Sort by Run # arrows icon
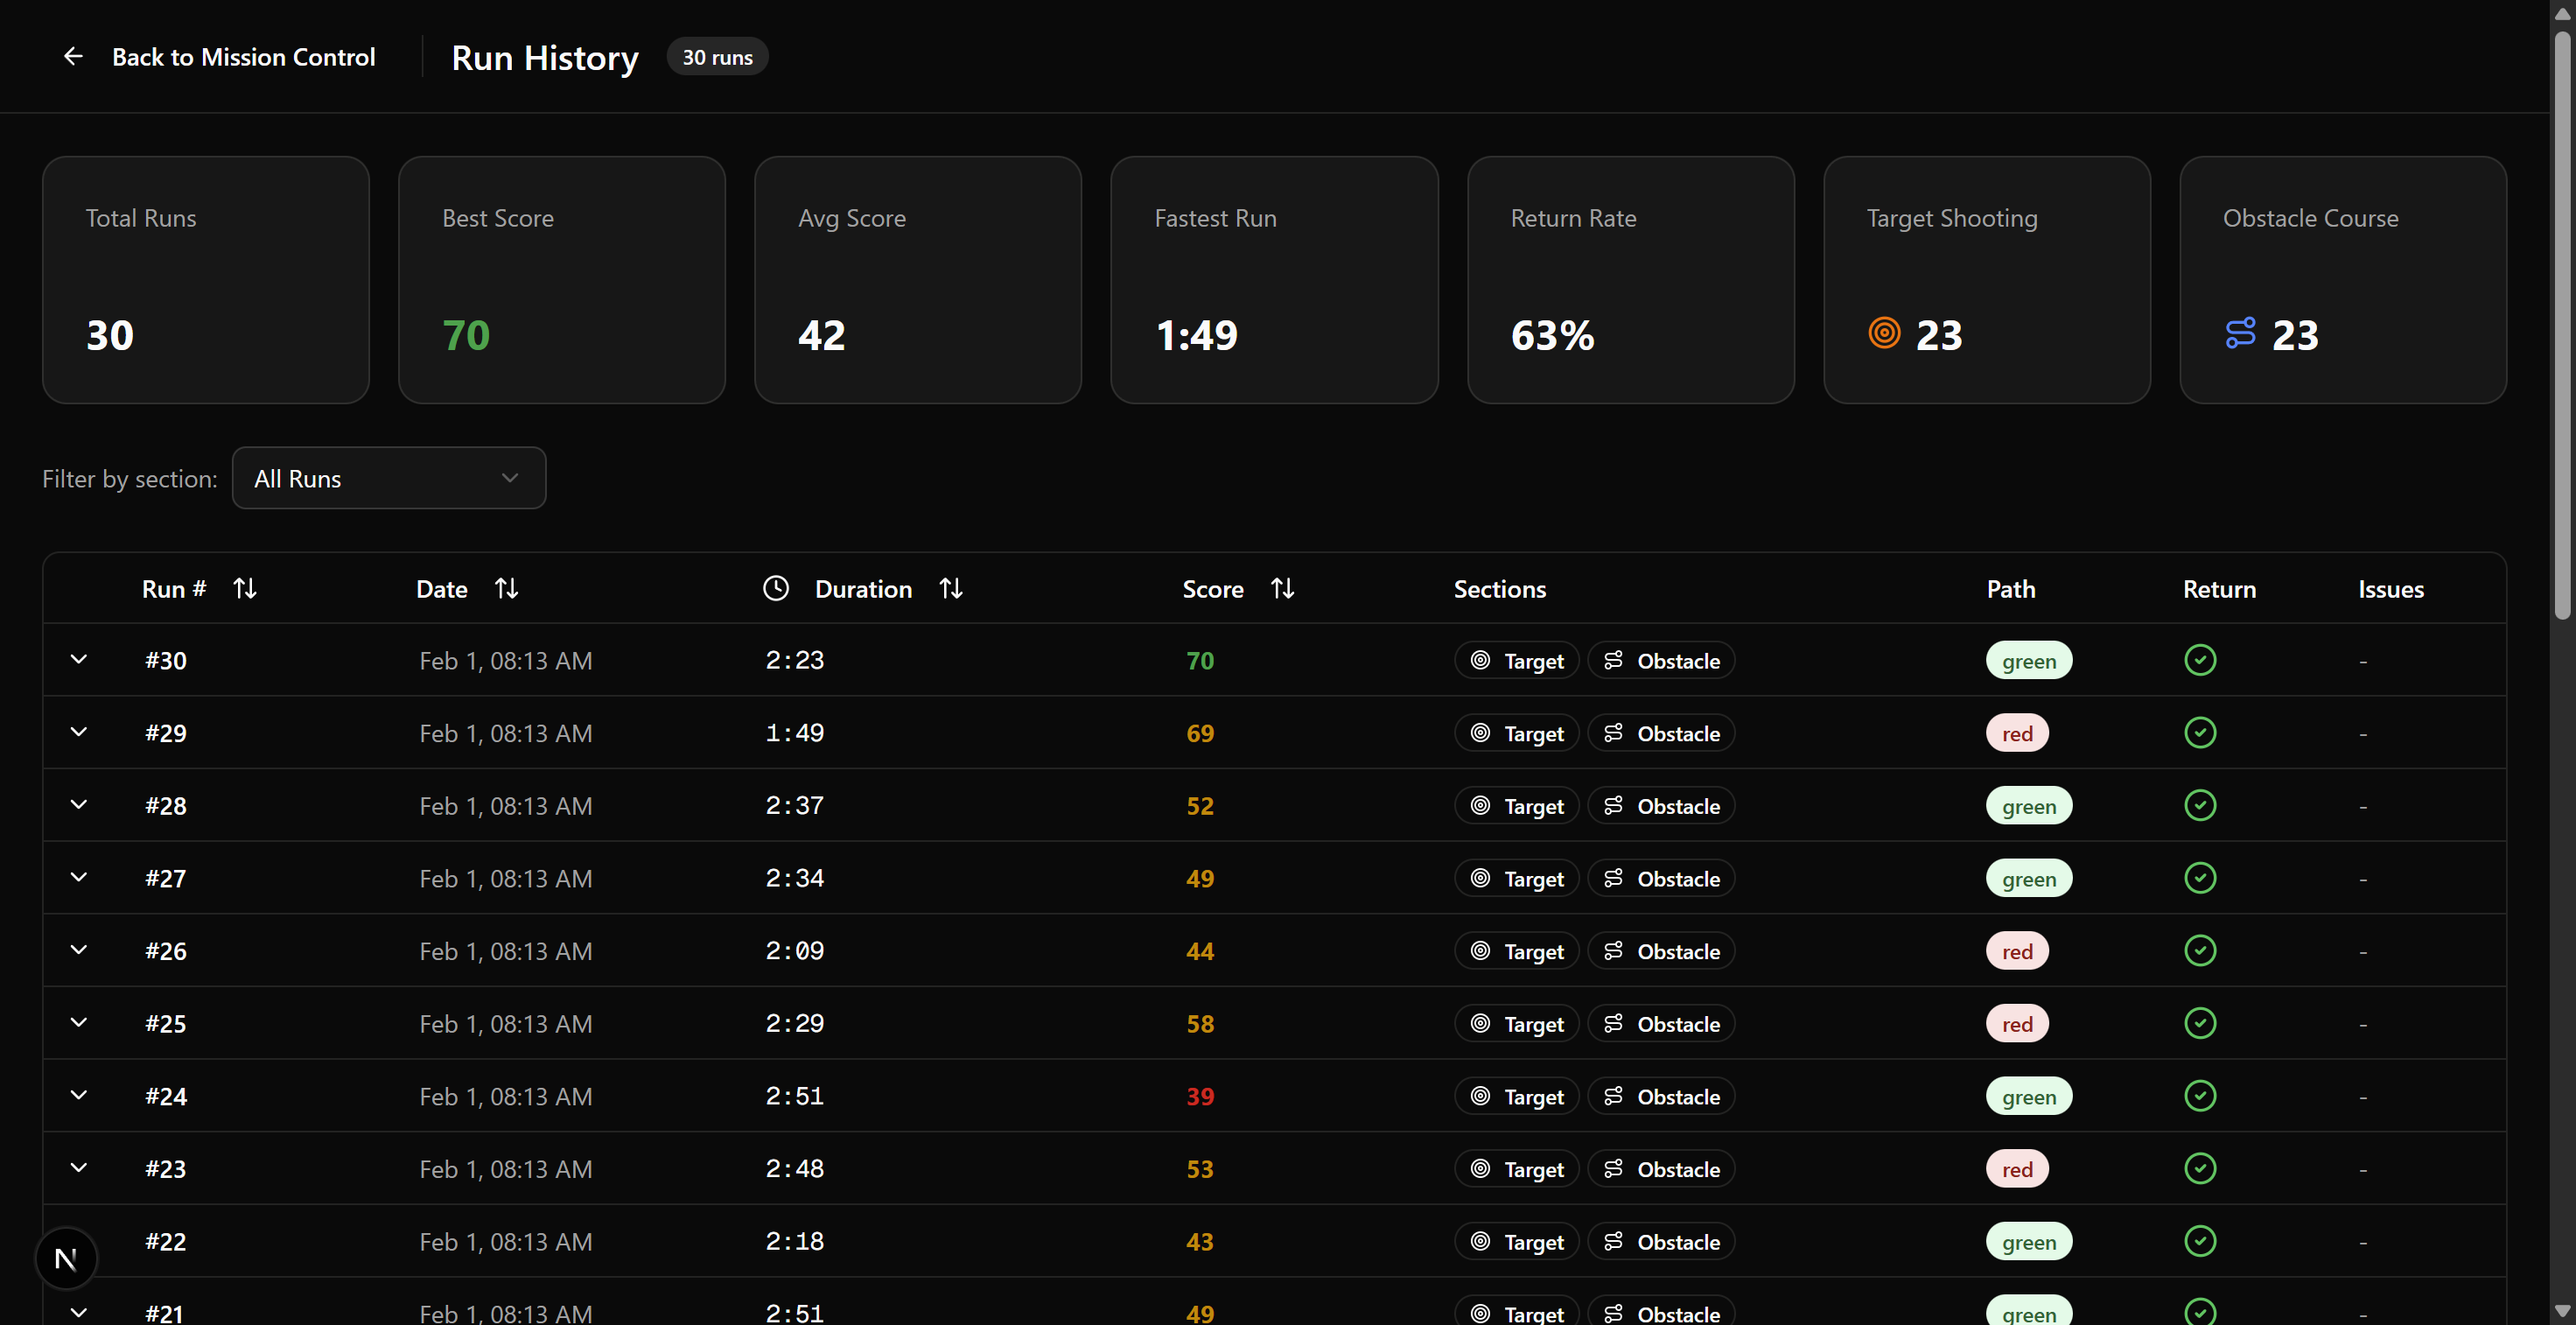The height and width of the screenshot is (1325, 2576). [245, 589]
